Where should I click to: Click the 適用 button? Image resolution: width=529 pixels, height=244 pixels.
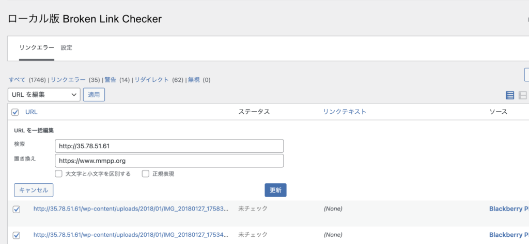pos(94,95)
